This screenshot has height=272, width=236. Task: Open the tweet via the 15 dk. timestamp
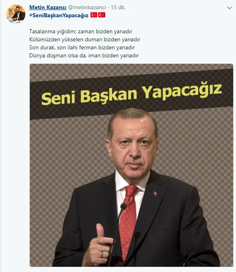pos(118,8)
